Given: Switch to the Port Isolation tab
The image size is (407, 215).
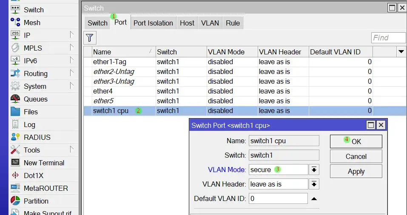Looking at the screenshot, I should [x=153, y=23].
